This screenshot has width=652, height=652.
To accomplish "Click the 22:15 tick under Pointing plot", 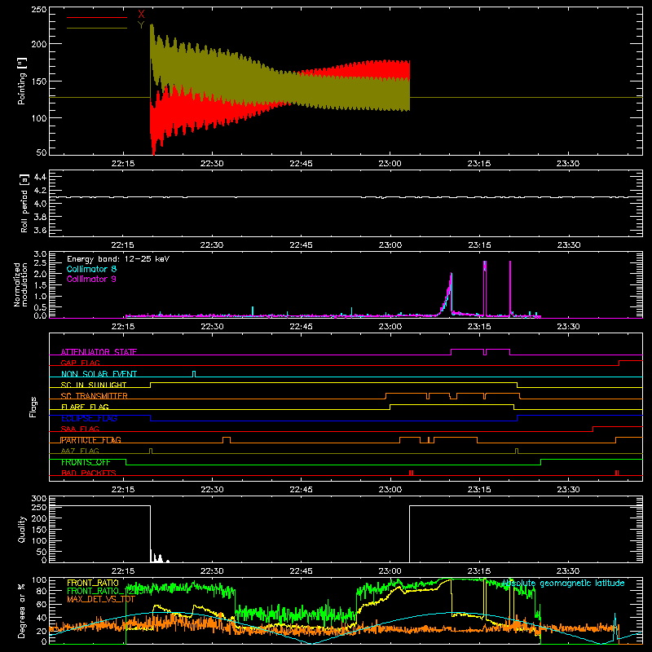I will (123, 164).
